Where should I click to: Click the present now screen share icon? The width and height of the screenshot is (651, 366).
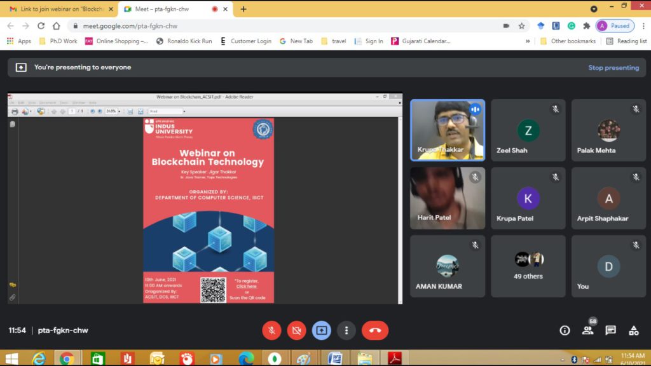pyautogui.click(x=321, y=330)
